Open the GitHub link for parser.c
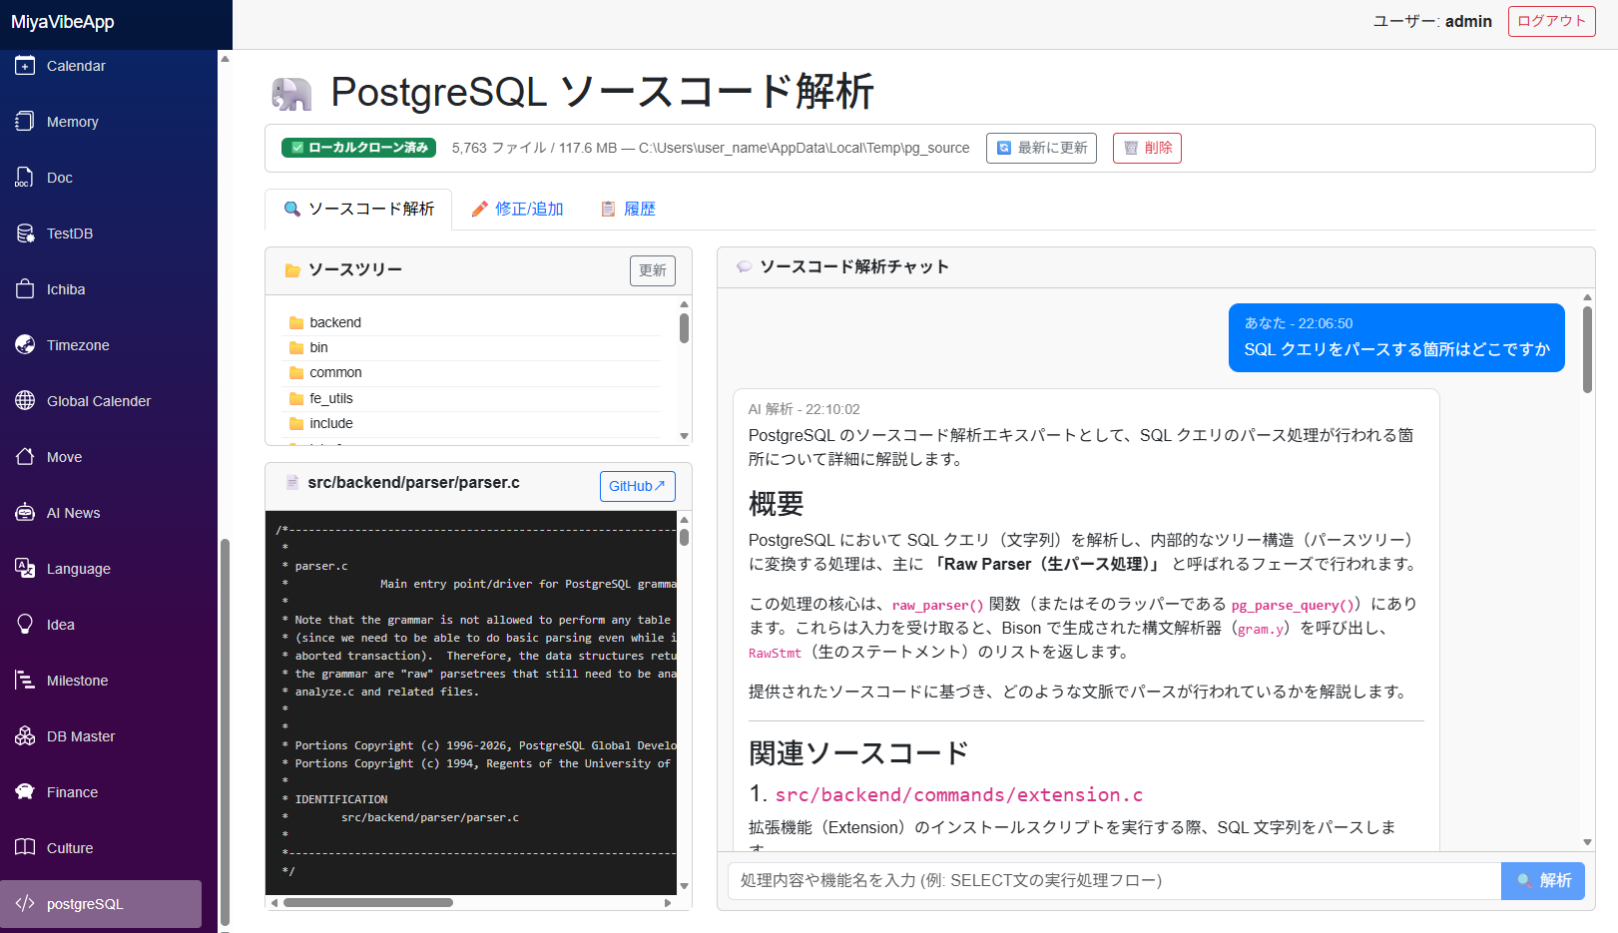The height and width of the screenshot is (933, 1618). pyautogui.click(x=637, y=486)
